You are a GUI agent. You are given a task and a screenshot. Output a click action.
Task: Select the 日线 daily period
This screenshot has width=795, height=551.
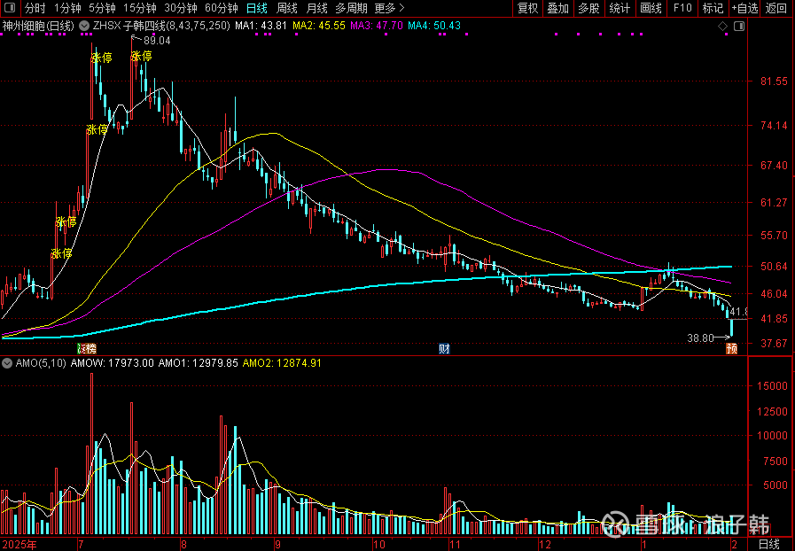point(256,8)
